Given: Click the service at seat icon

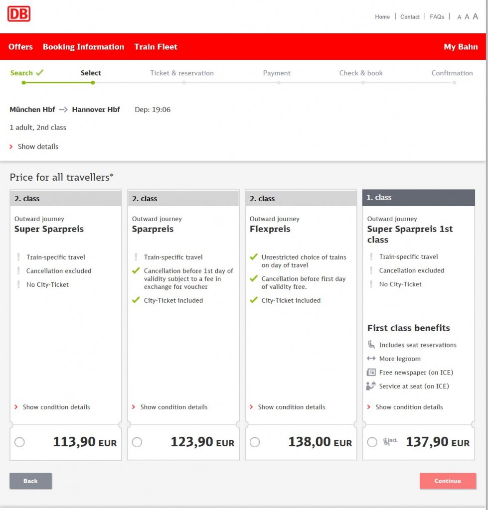Looking at the screenshot, I should click(371, 386).
